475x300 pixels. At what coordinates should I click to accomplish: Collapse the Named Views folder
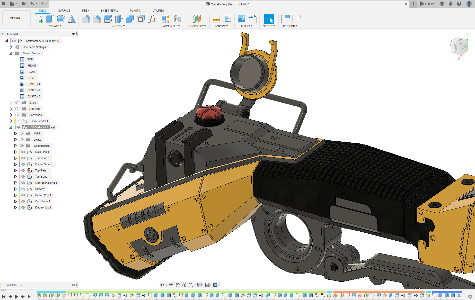tap(11, 53)
